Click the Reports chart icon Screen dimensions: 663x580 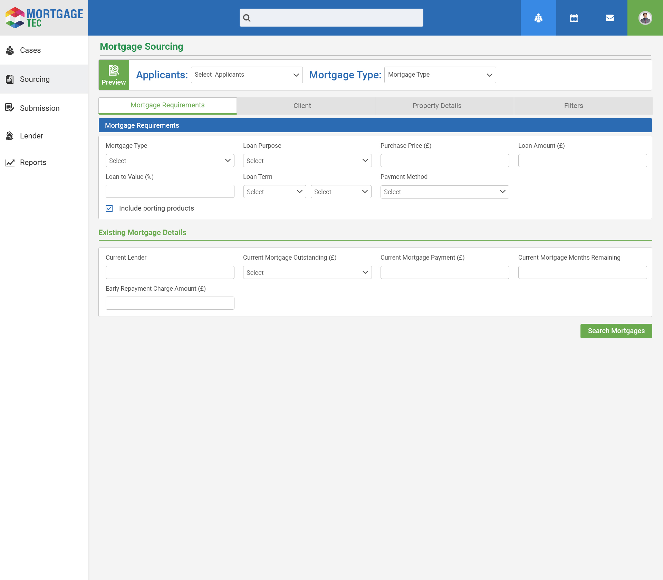(x=10, y=163)
